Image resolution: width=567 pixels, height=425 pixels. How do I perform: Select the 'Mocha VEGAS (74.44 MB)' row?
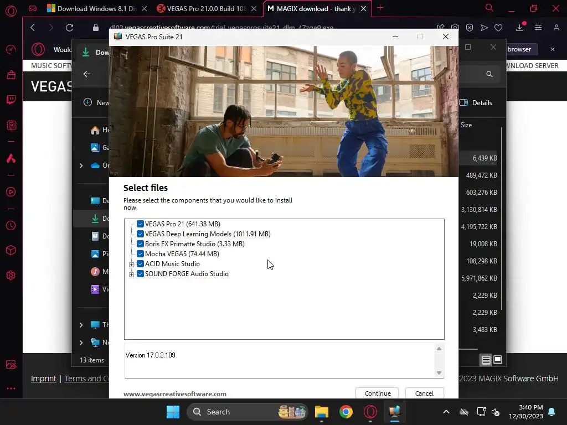pyautogui.click(x=182, y=253)
